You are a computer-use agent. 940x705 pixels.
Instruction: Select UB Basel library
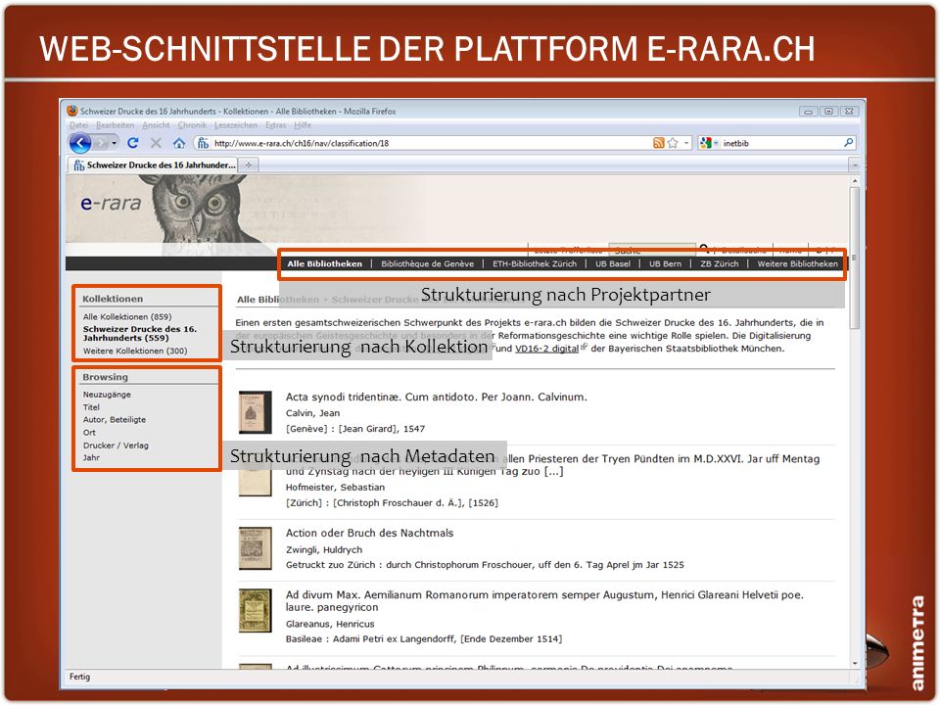coord(613,263)
